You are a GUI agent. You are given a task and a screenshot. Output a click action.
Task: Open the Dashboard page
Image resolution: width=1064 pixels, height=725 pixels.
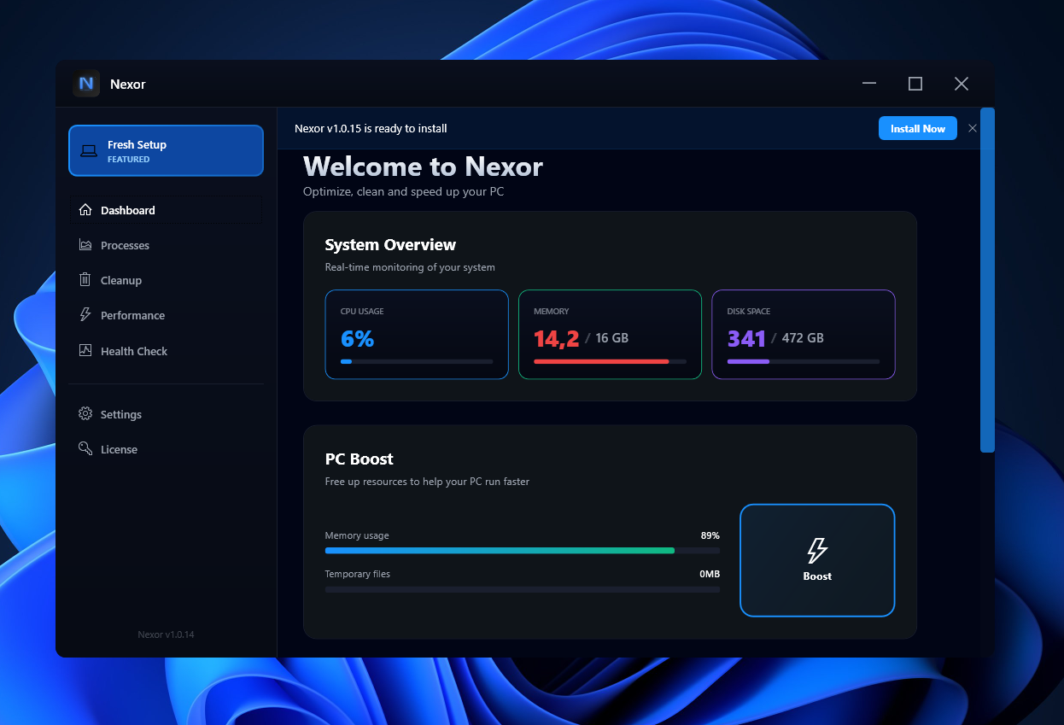pyautogui.click(x=166, y=210)
